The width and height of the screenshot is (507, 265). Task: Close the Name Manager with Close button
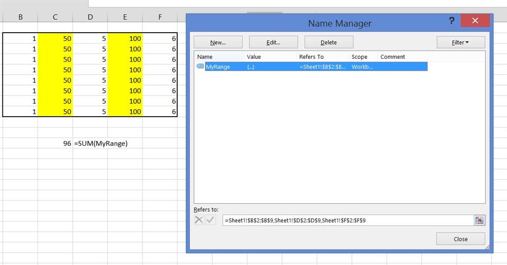tap(460, 239)
